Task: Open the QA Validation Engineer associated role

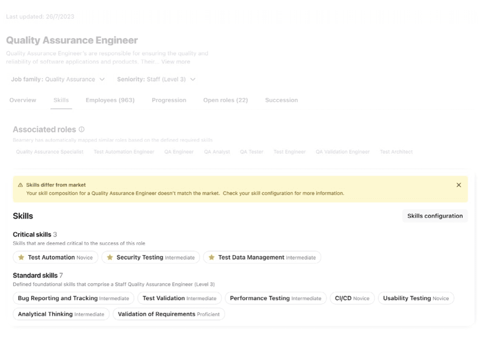Action: tap(343, 151)
